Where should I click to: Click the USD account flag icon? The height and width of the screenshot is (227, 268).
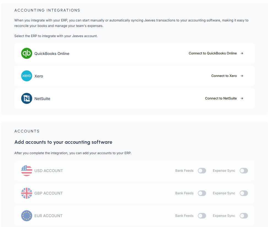click(x=26, y=171)
